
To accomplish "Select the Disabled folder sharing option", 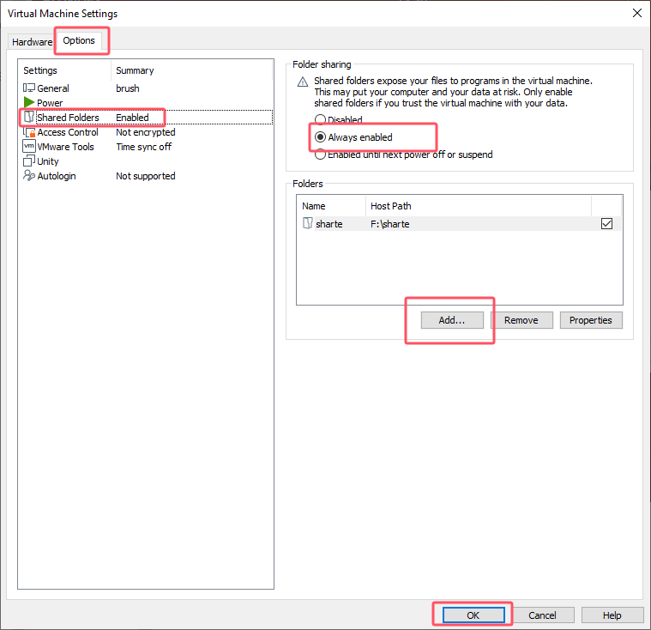I will [x=321, y=120].
